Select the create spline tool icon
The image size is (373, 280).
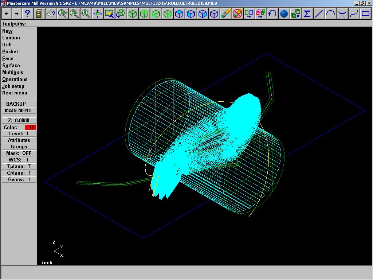(x=354, y=14)
